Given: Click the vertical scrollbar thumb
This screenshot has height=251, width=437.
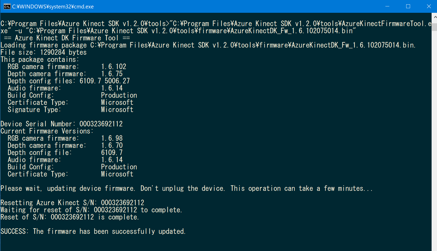Looking at the screenshot, I should (434, 27).
